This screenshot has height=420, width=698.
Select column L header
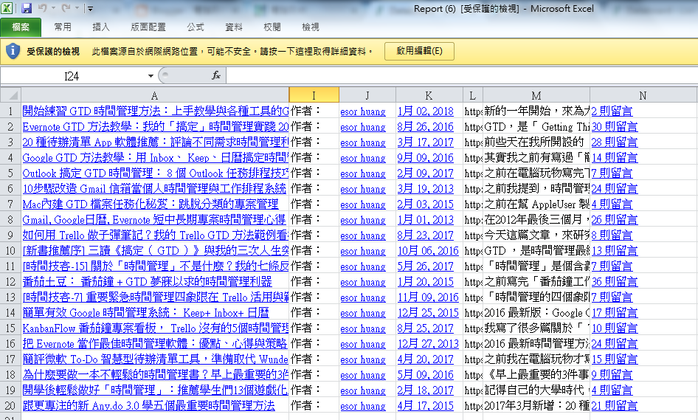coord(473,95)
